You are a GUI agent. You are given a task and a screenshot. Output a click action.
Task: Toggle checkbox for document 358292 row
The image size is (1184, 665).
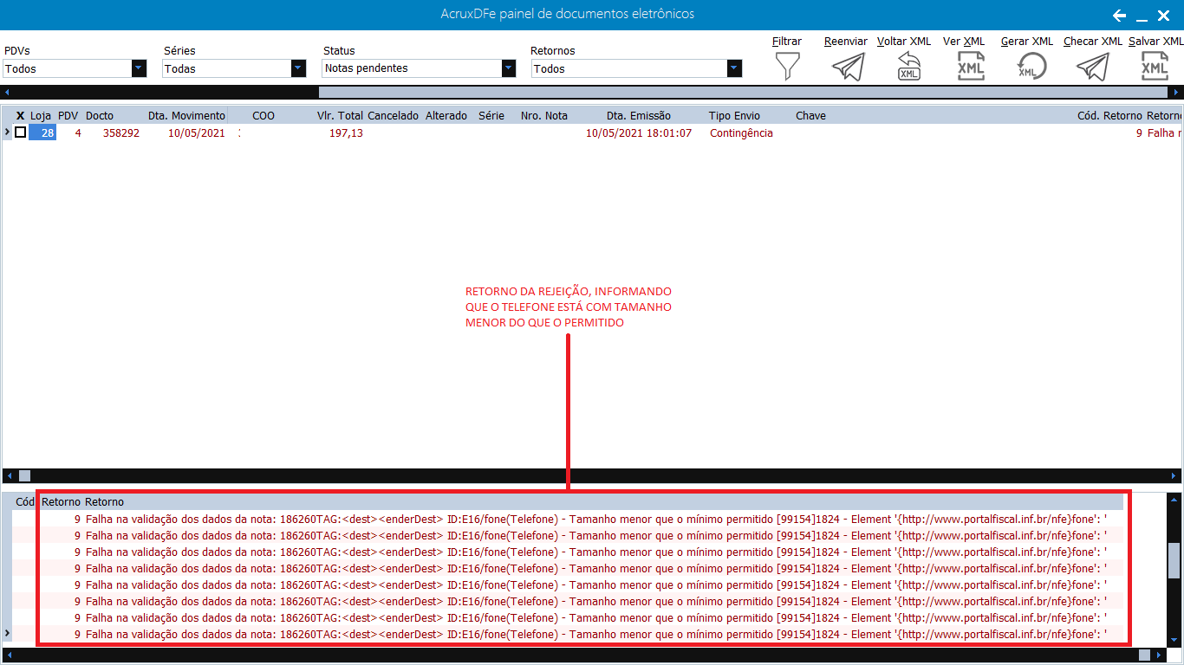tap(20, 132)
